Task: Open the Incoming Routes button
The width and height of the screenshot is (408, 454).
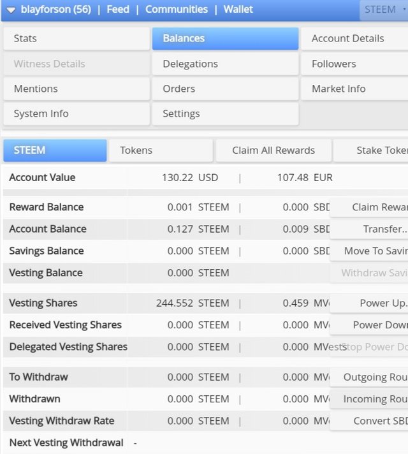Action: pos(369,399)
